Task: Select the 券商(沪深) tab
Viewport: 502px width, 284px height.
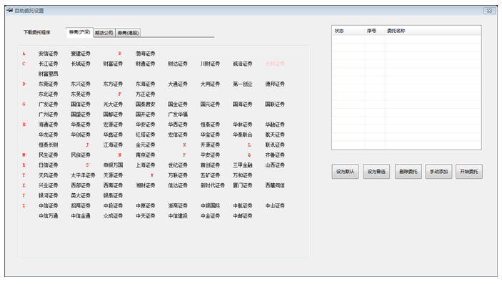Action: (80, 32)
